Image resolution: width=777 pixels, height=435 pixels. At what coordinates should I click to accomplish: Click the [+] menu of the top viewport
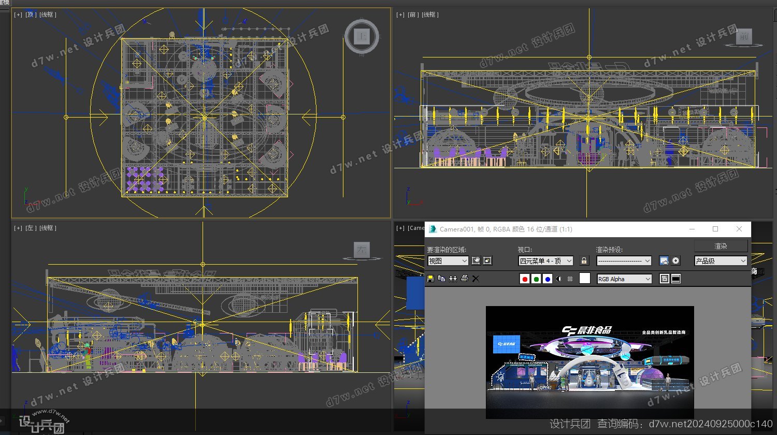[18, 15]
